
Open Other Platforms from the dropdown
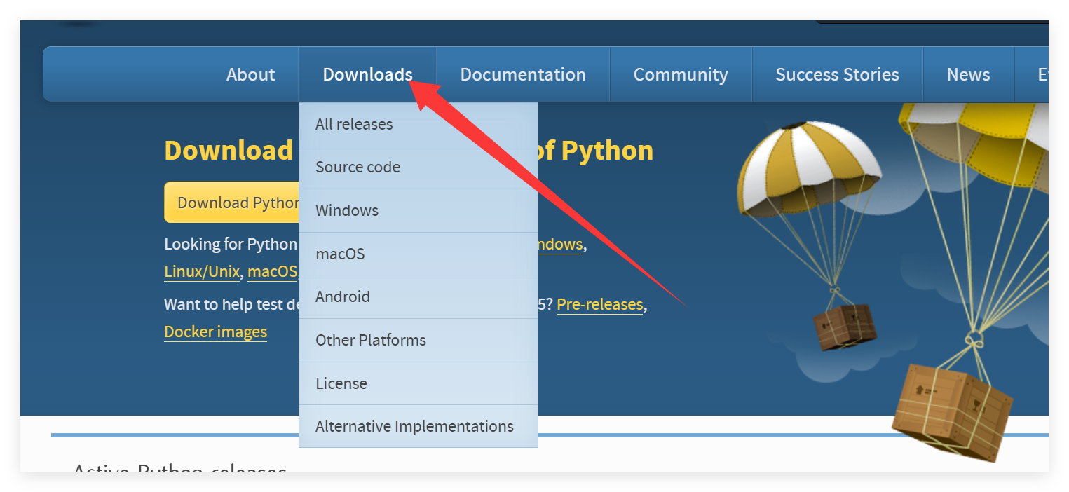click(x=418, y=340)
